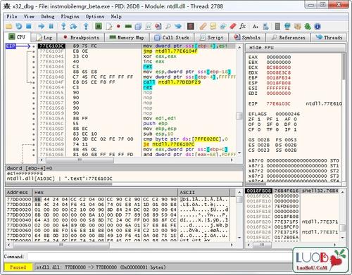Switch to the Script tab
The height and width of the screenshot is (275, 352).
pyautogui.click(x=211, y=37)
